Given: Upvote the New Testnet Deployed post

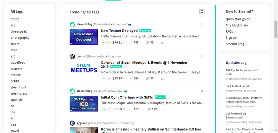Looking at the screenshot, I should coord(104,43).
